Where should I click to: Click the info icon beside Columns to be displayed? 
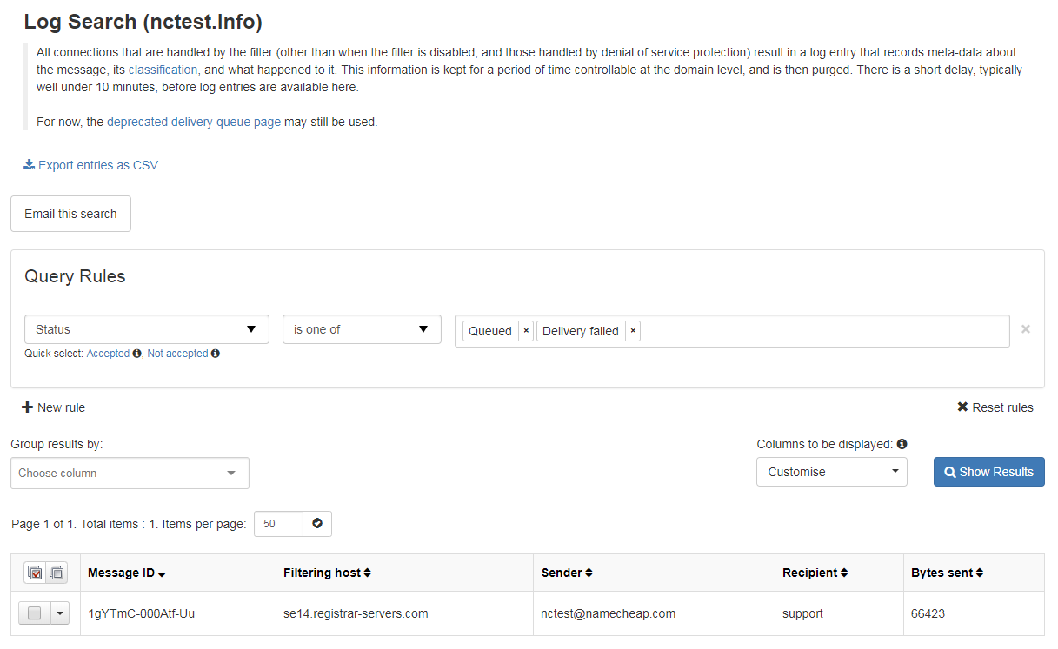coord(902,444)
